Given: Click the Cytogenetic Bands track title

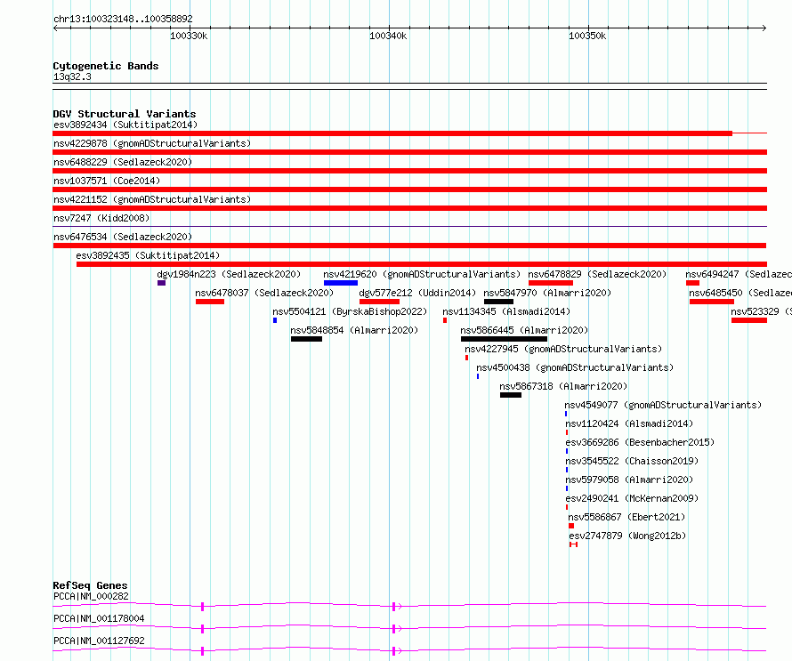Looking at the screenshot, I should point(106,66).
